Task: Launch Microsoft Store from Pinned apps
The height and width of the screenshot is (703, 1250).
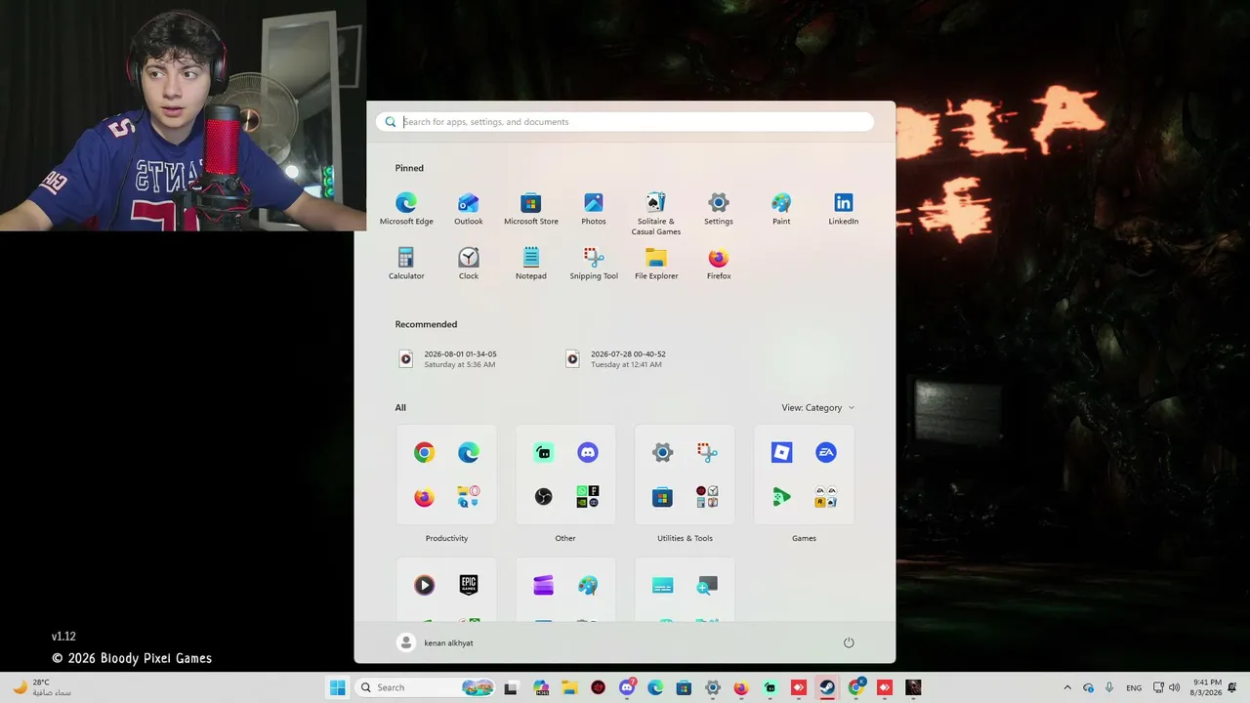Action: (531, 209)
